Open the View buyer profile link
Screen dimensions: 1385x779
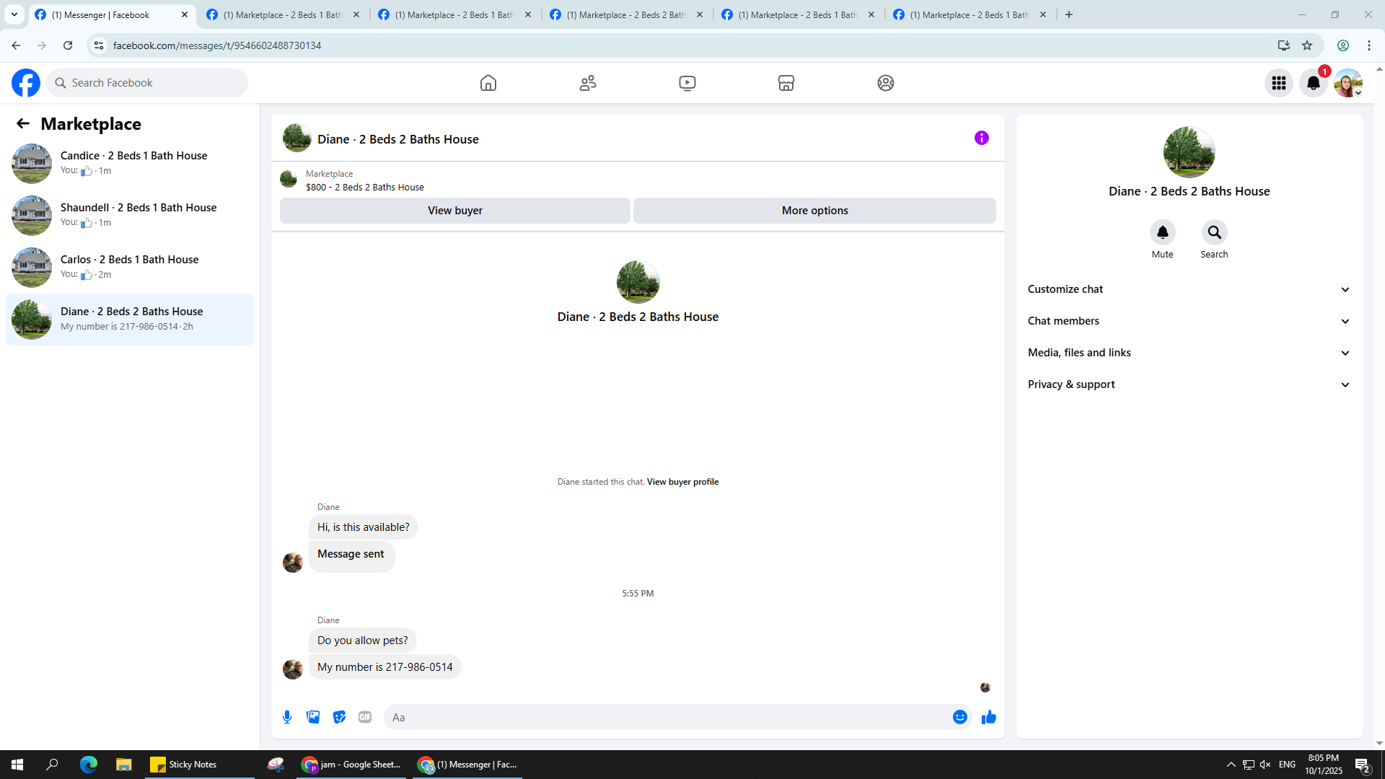pos(682,482)
